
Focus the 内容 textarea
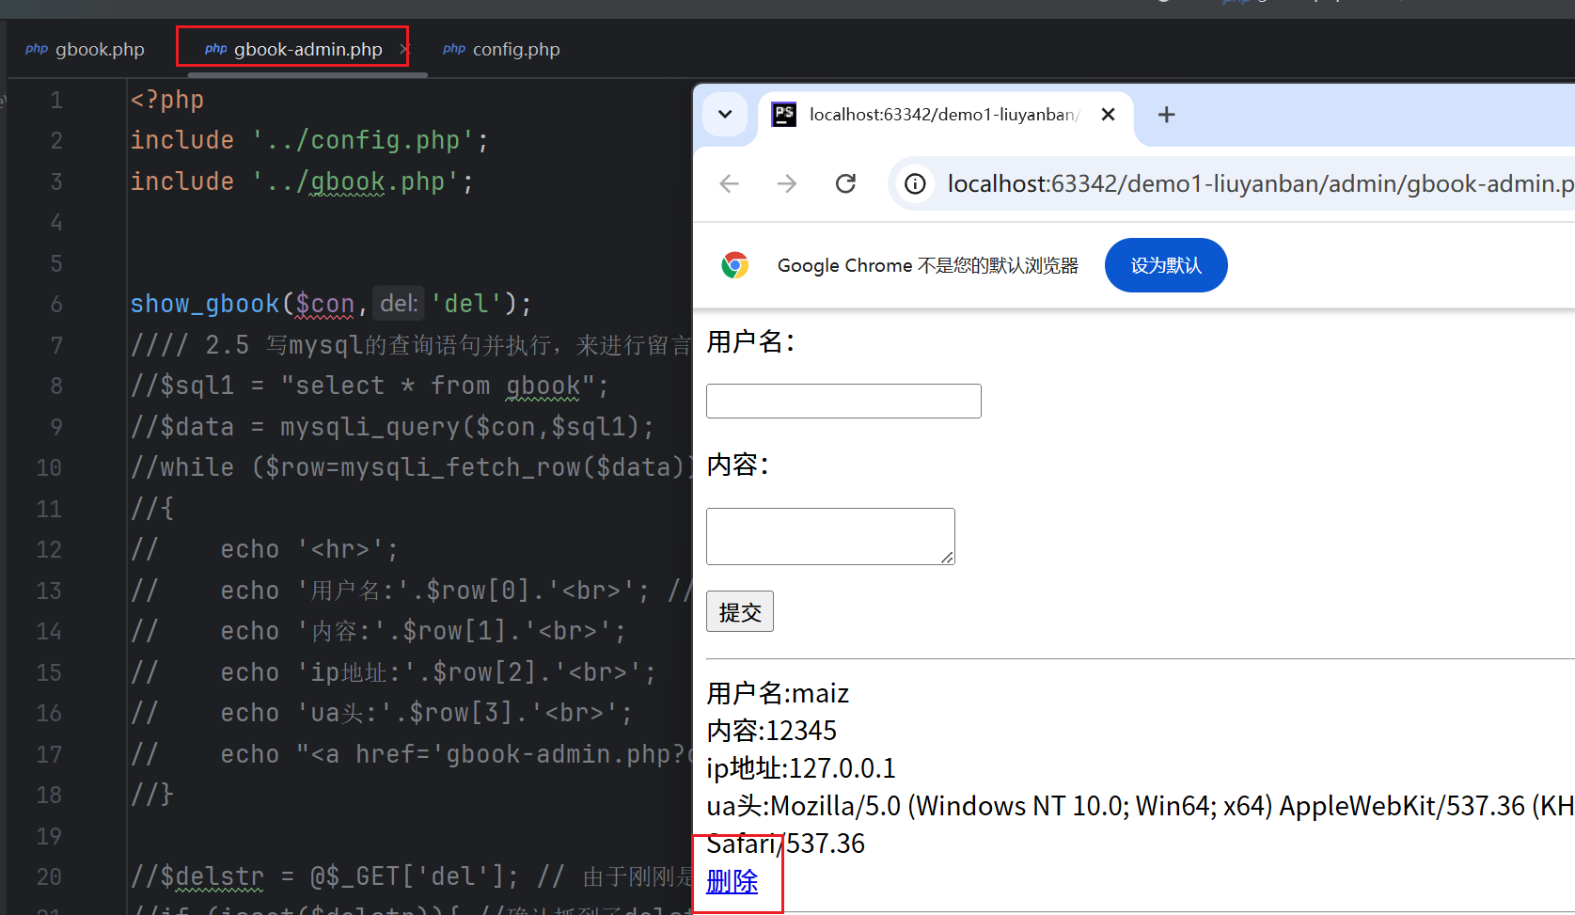830,536
